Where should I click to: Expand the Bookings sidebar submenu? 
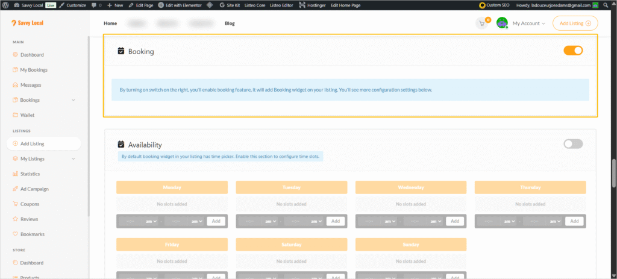[73, 100]
